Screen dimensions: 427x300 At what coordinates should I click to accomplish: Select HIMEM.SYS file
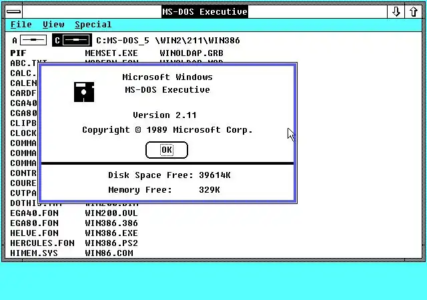[x=34, y=253]
